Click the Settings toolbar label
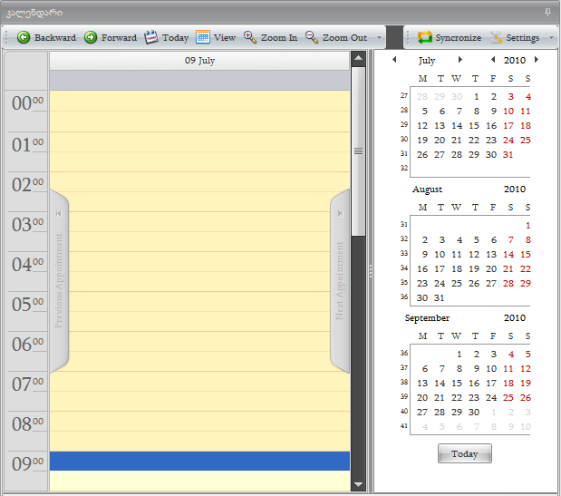This screenshot has height=496, width=561. tap(522, 38)
